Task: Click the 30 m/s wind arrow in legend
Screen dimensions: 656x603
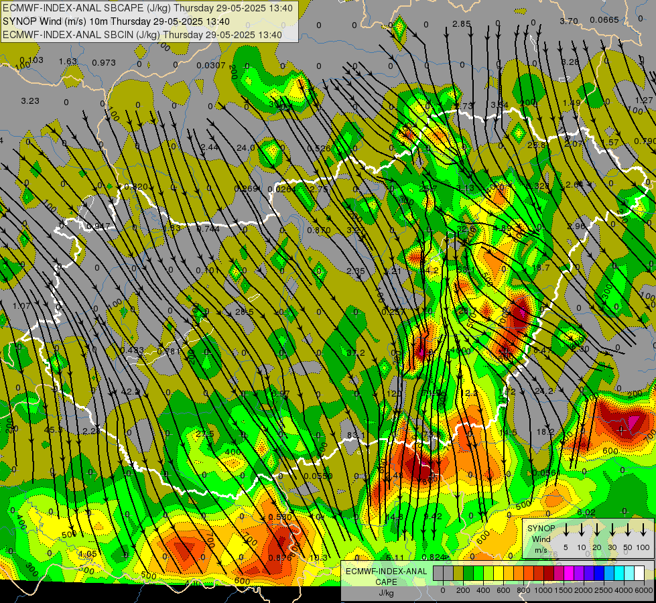Action: point(612,530)
